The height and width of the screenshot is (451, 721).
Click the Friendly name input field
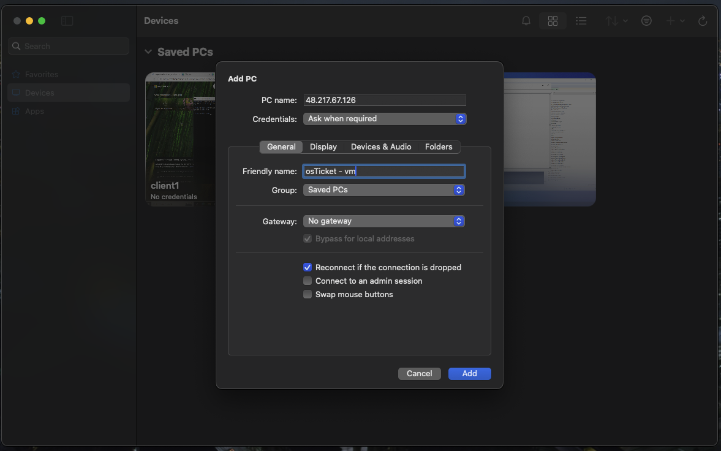pyautogui.click(x=383, y=171)
